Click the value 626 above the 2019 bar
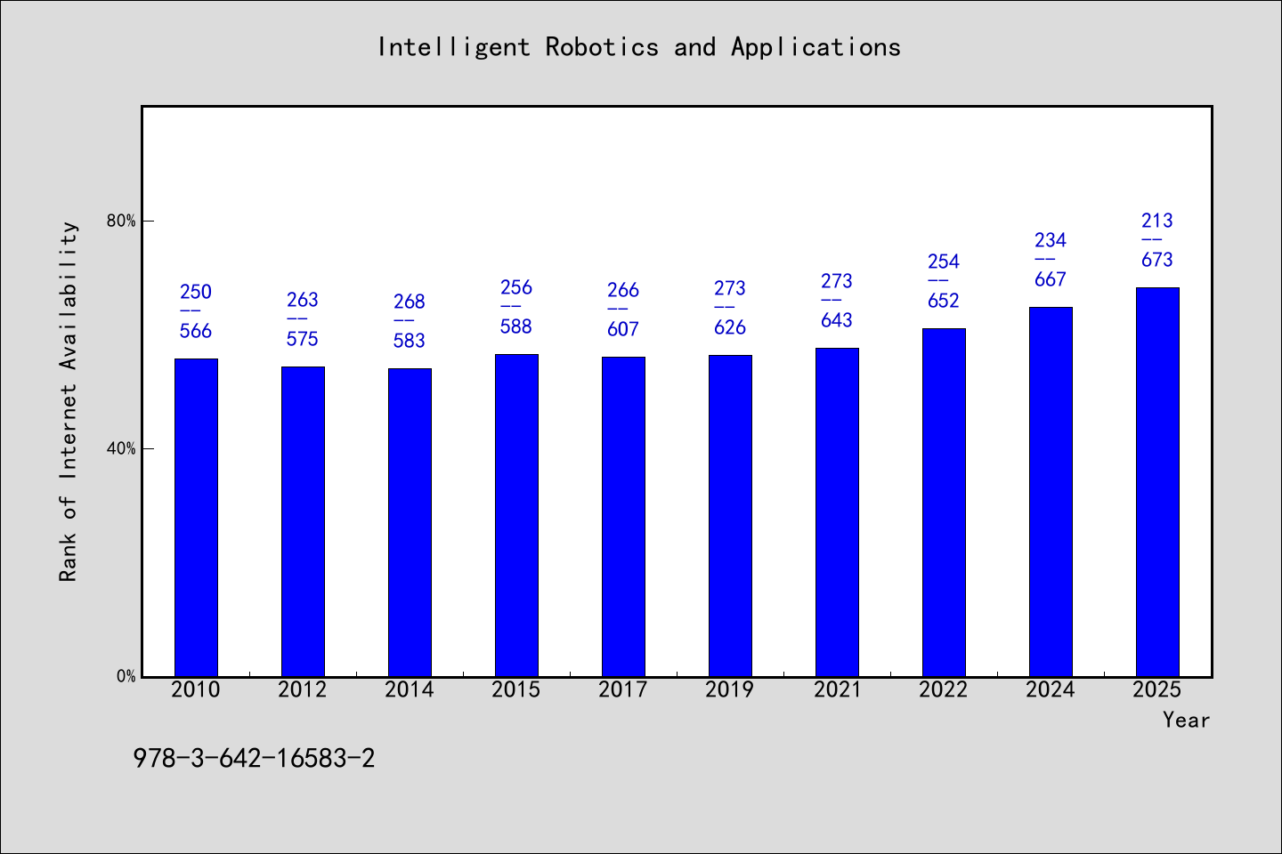Viewport: 1282px width, 854px height. (x=730, y=327)
